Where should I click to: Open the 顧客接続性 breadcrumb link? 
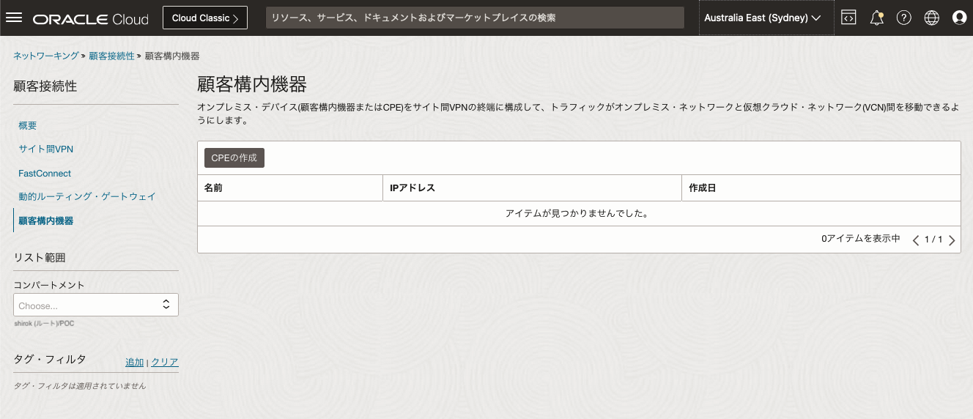[x=111, y=56]
